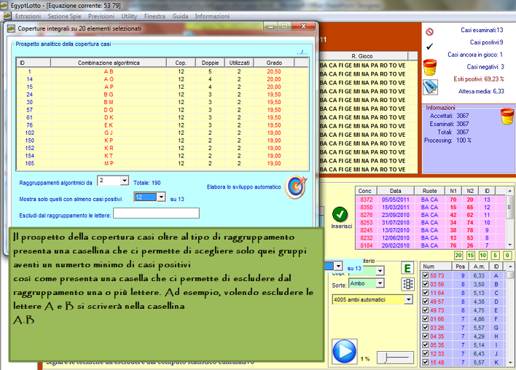The image size is (516, 370).
Task: Toggle the checkbox for 04 35
Action: pos(425,336)
